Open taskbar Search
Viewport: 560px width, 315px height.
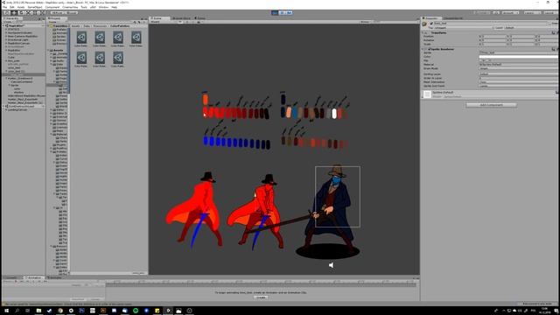(17, 311)
